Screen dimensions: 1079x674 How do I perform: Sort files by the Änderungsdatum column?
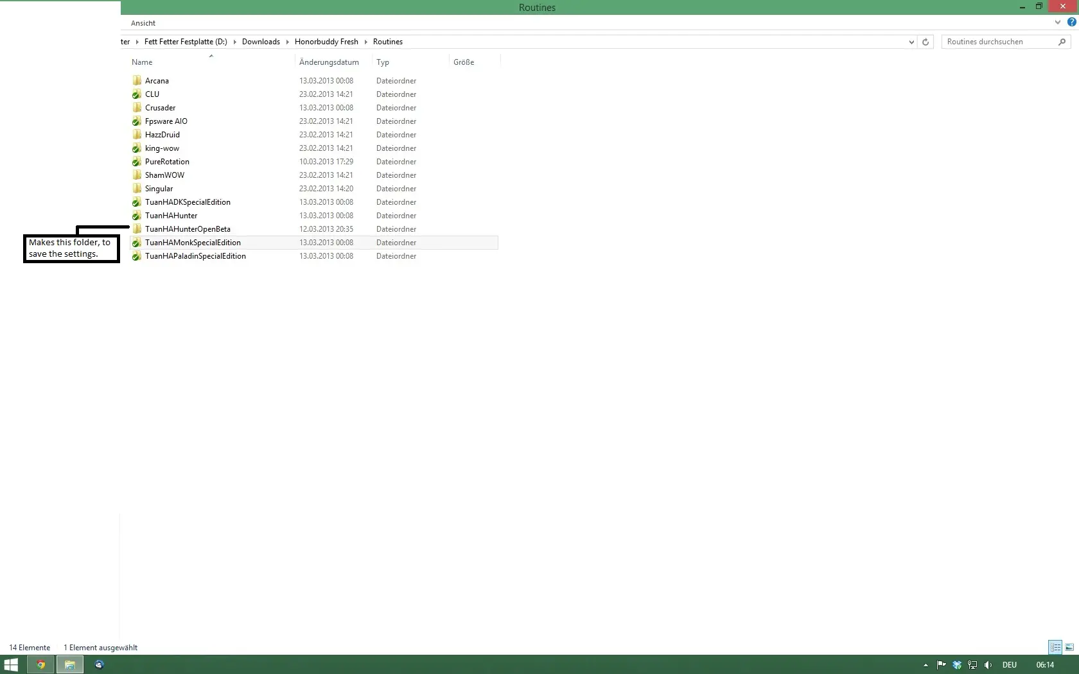(329, 62)
